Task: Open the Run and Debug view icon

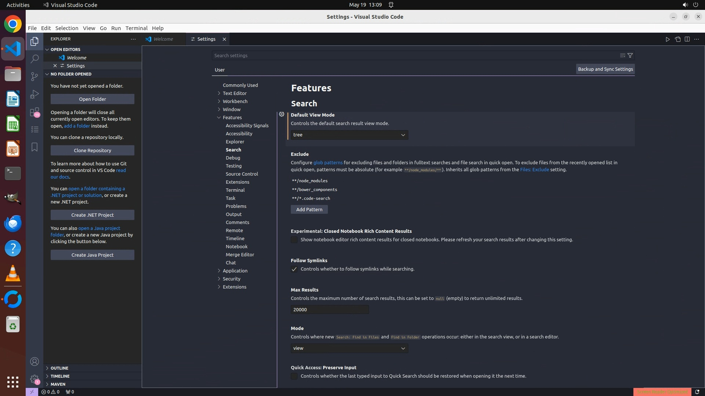Action: 35,94
